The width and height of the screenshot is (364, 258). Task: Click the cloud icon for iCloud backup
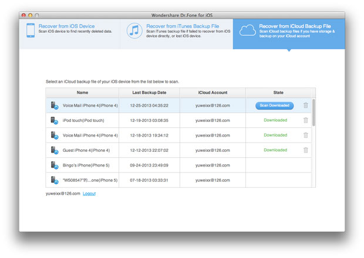(248, 30)
